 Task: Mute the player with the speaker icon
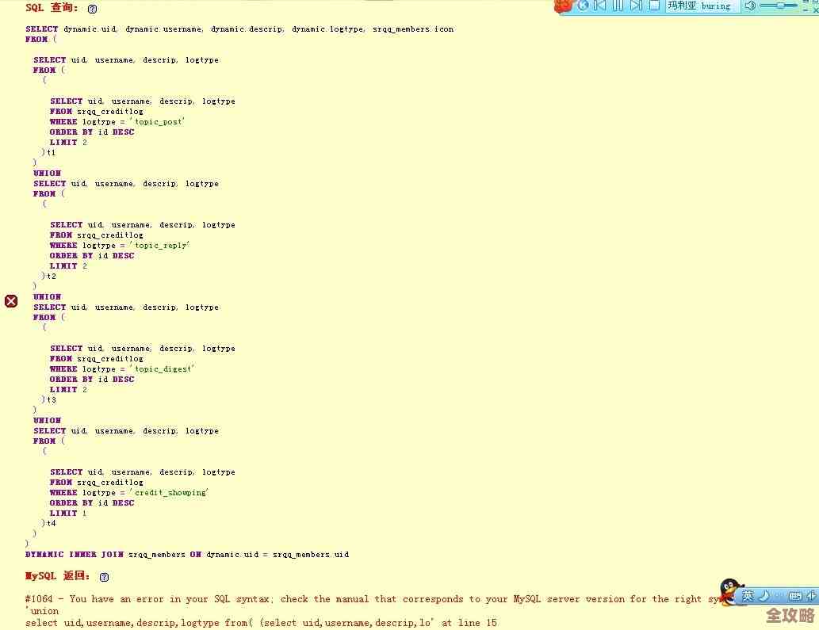coord(750,6)
